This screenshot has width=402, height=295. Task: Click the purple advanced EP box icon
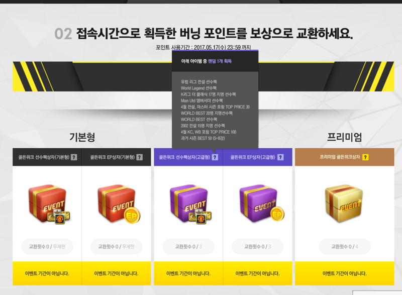[262, 204]
